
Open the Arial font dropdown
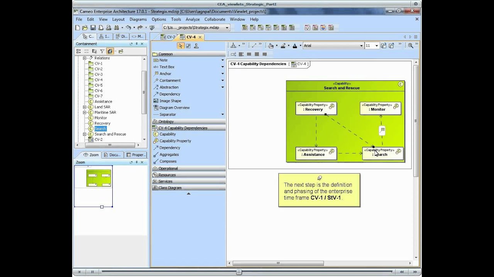[361, 46]
